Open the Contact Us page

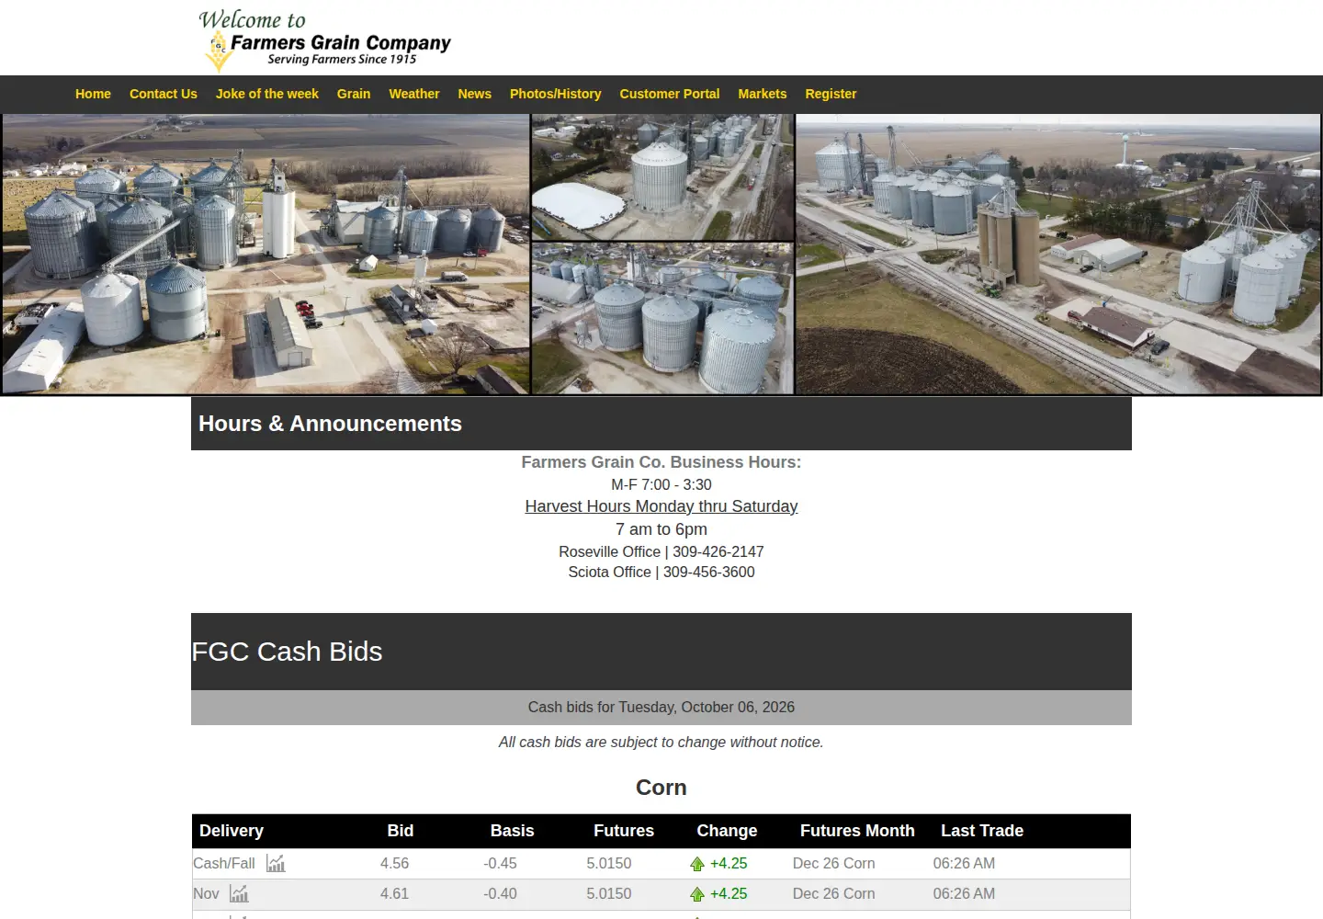164,94
